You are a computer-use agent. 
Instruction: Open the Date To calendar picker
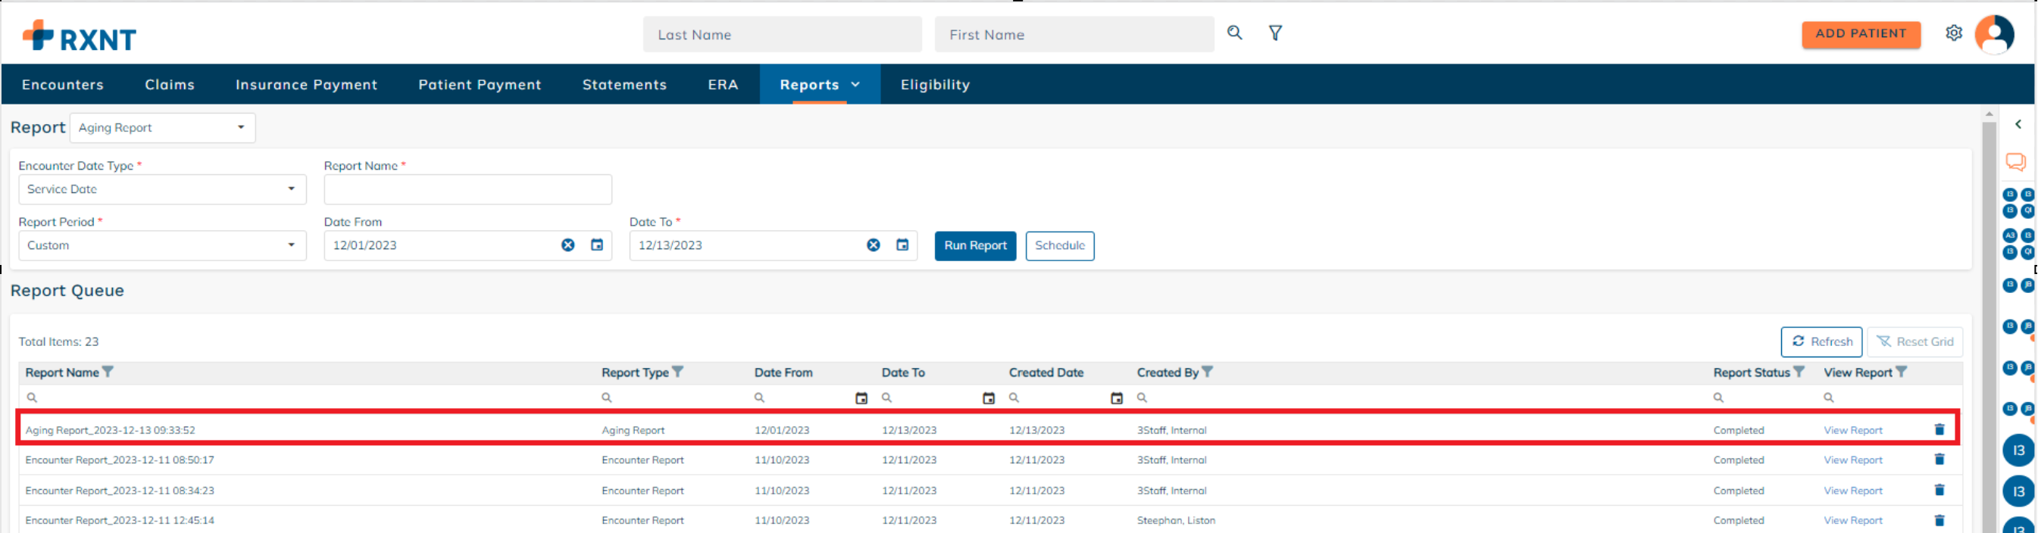(902, 245)
